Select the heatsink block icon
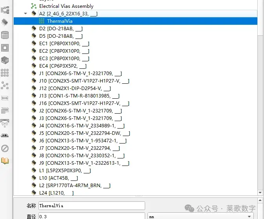Image resolution: width=264 pixels, height=219 pixels. [x=5, y=60]
